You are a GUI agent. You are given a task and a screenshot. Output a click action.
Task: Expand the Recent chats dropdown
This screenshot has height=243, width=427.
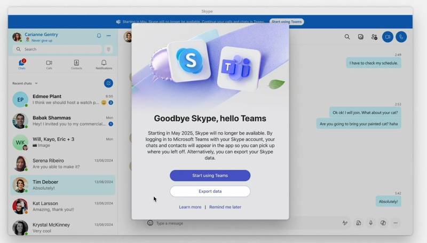25,83
